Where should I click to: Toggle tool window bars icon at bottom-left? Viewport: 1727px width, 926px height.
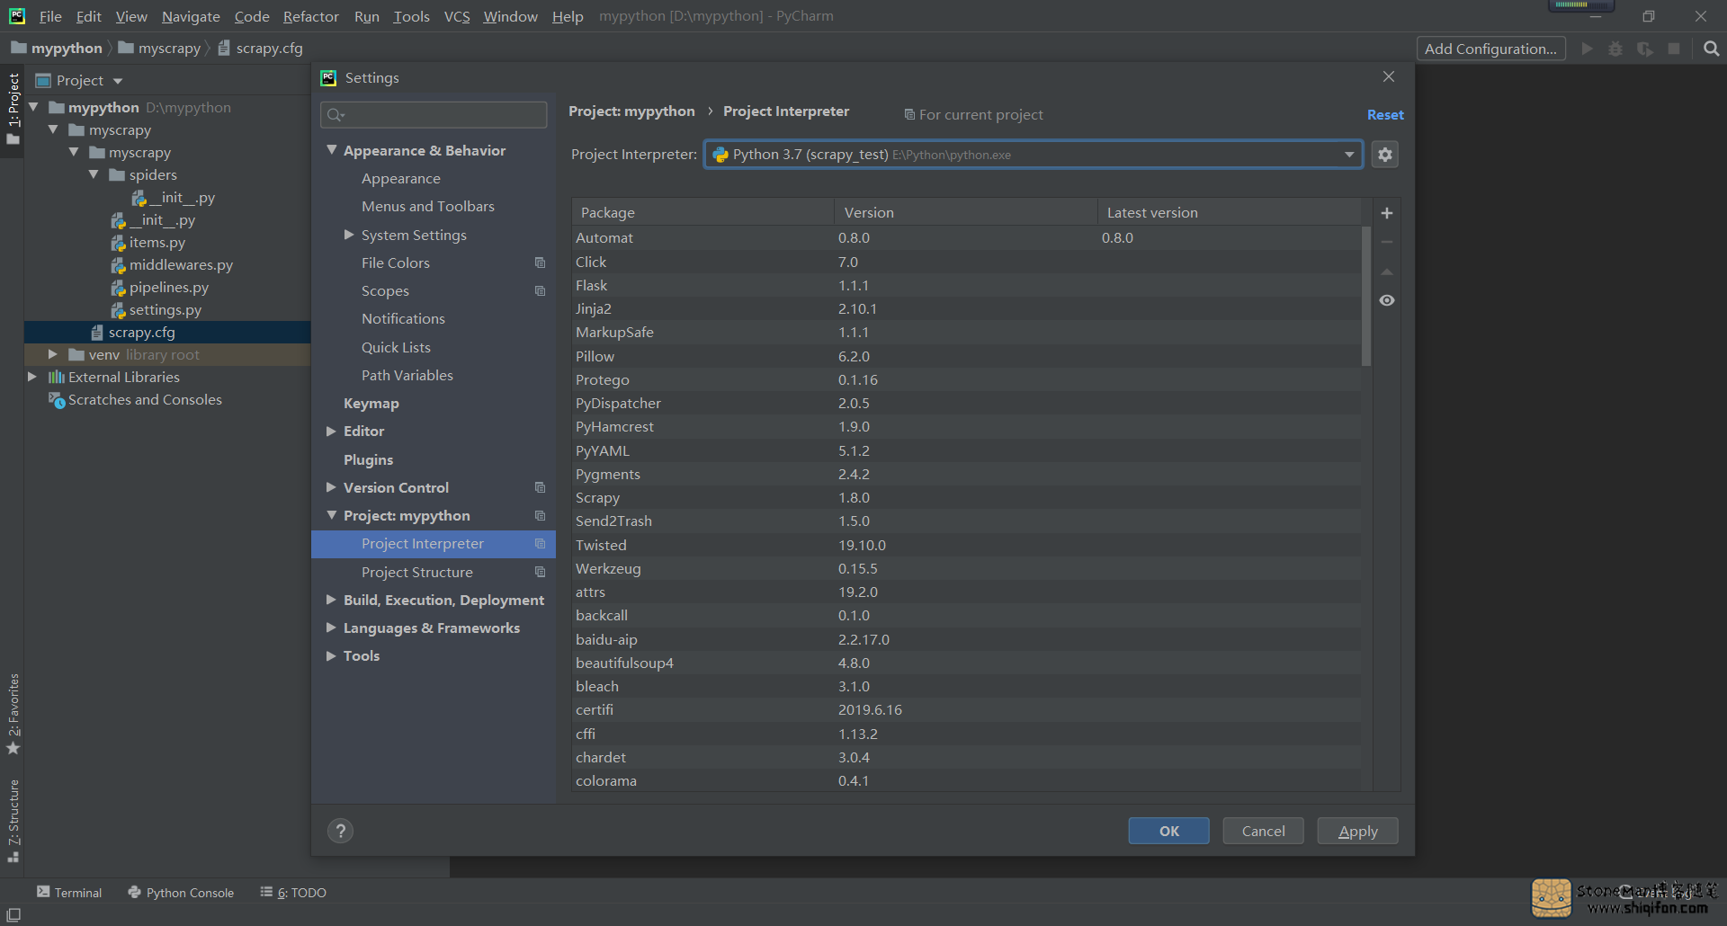pyautogui.click(x=13, y=914)
